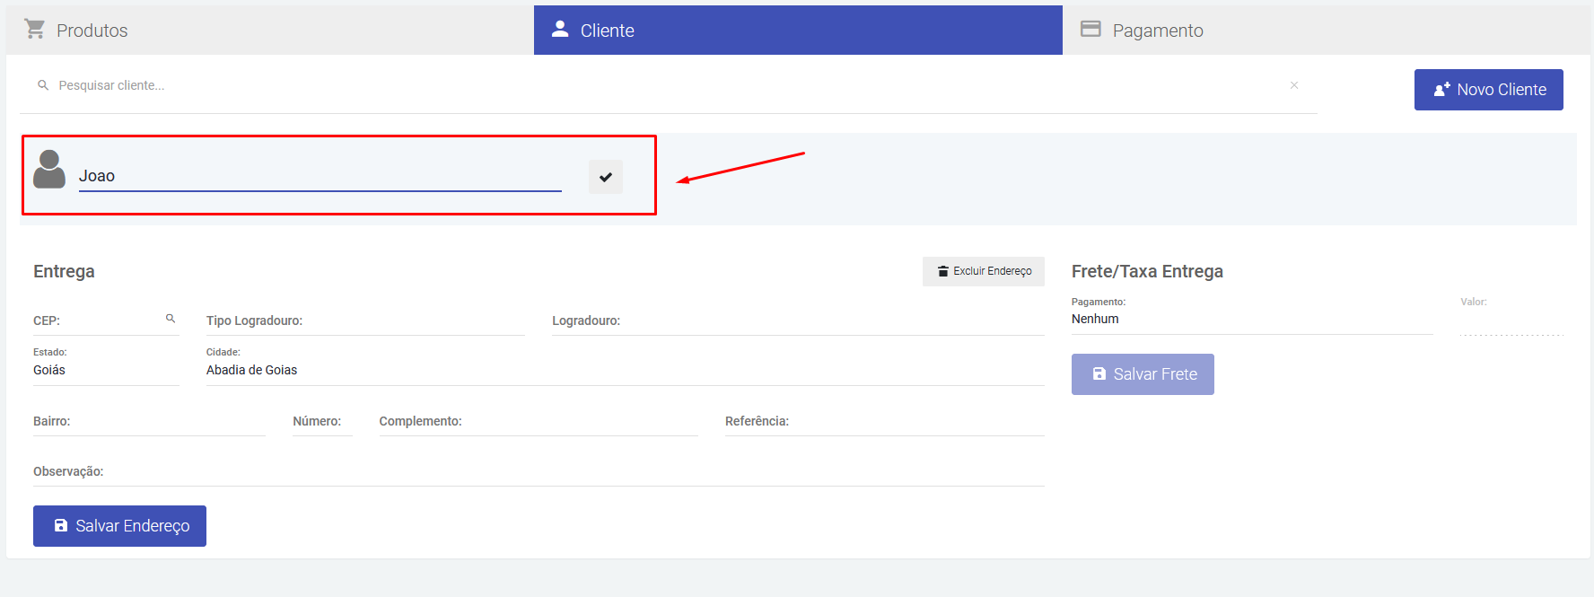
Task: Click the CEP search magnifier icon
Action: (171, 319)
